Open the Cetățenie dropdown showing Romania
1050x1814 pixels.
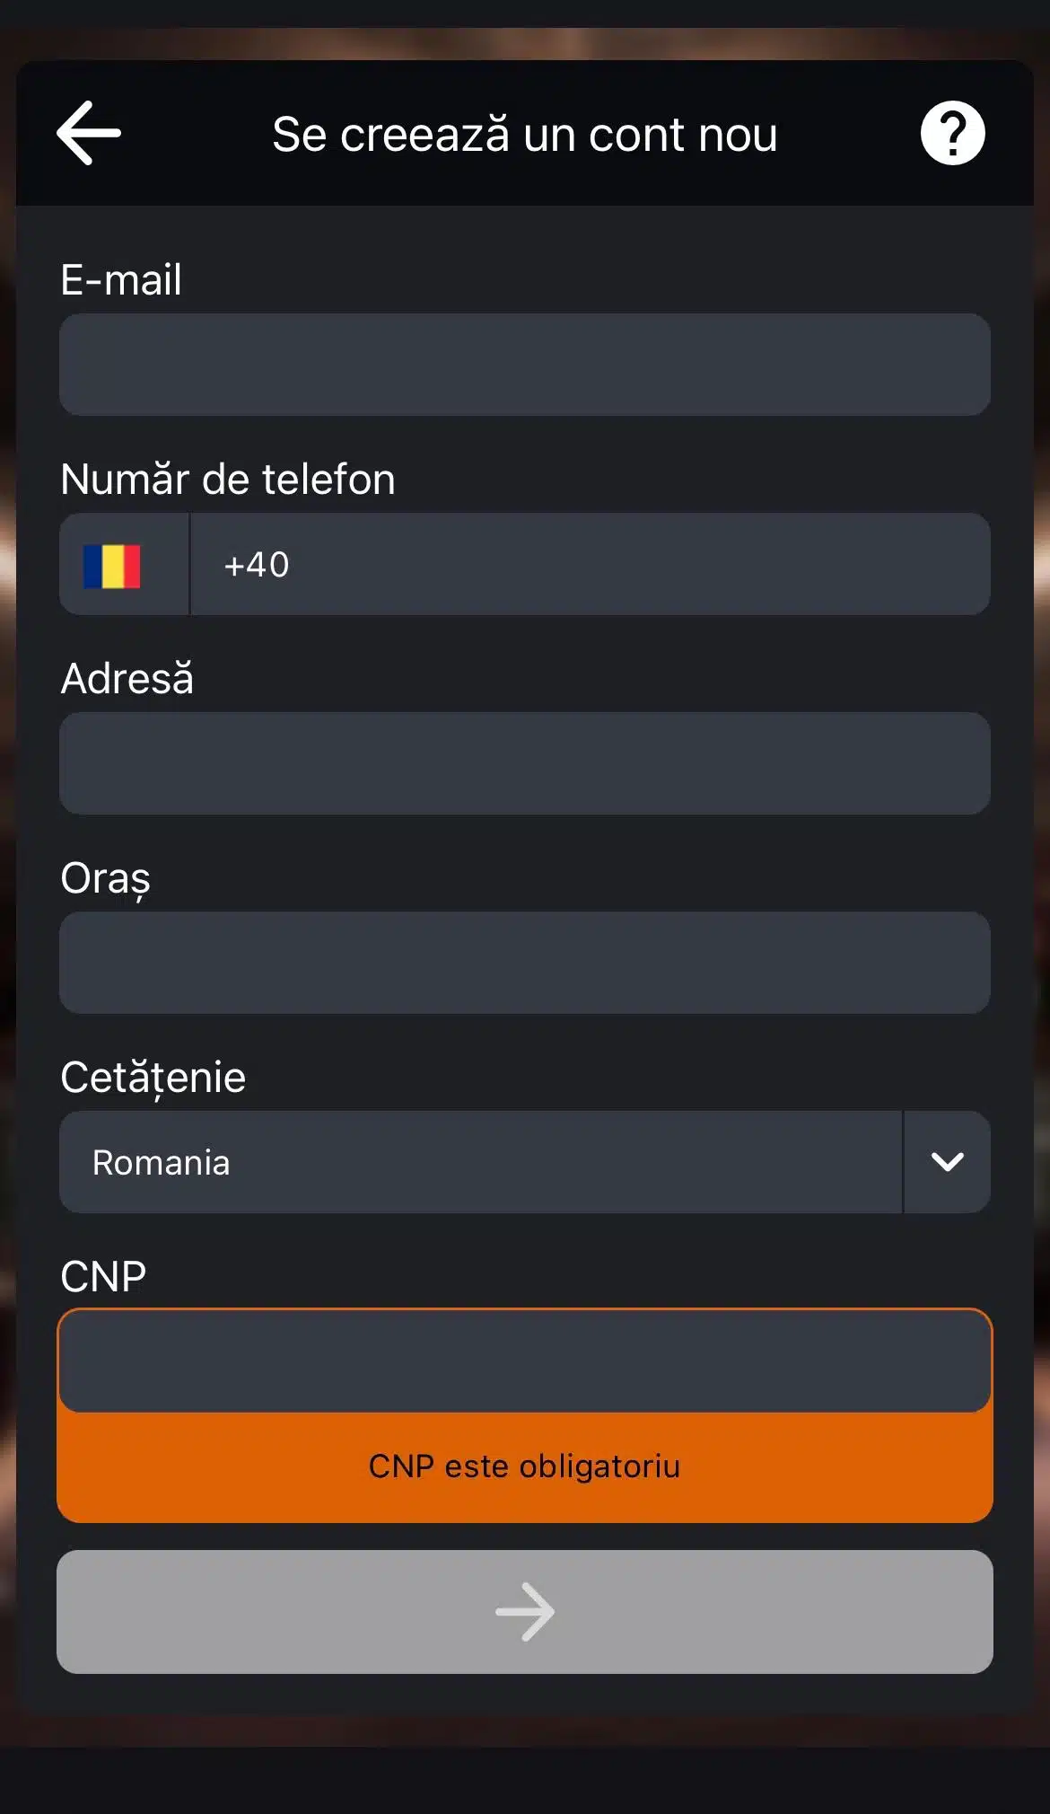[480, 1162]
